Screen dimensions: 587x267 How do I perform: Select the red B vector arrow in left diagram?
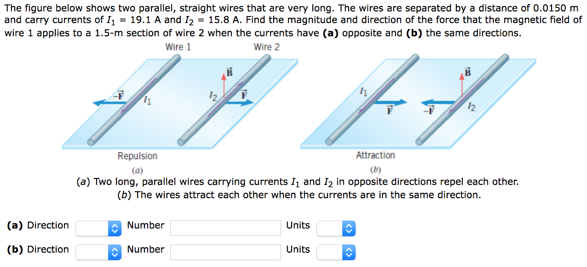224,83
